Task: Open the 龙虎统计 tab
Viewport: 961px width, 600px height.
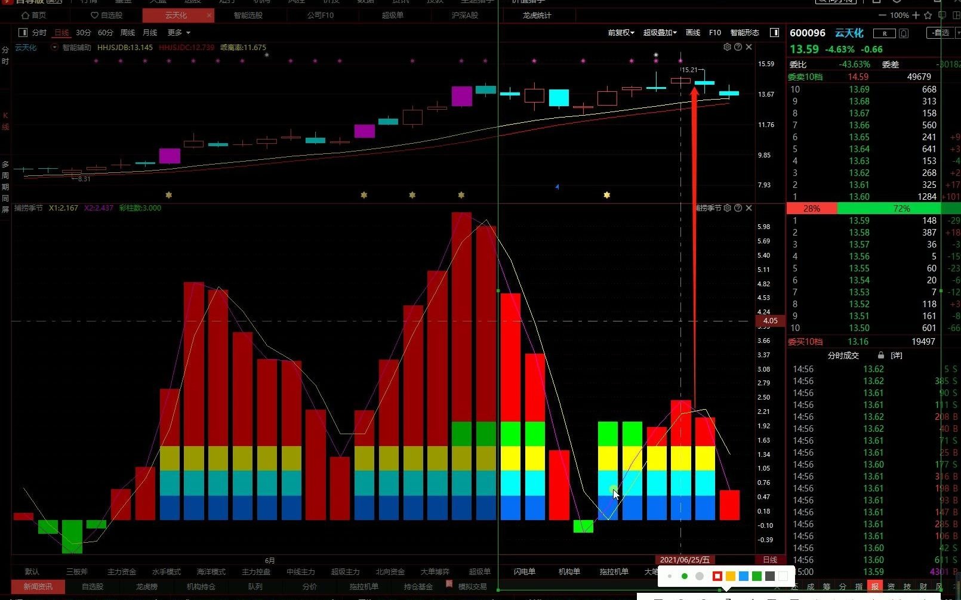Action: coord(537,16)
